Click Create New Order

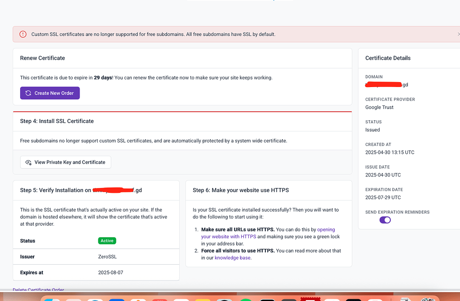click(50, 93)
